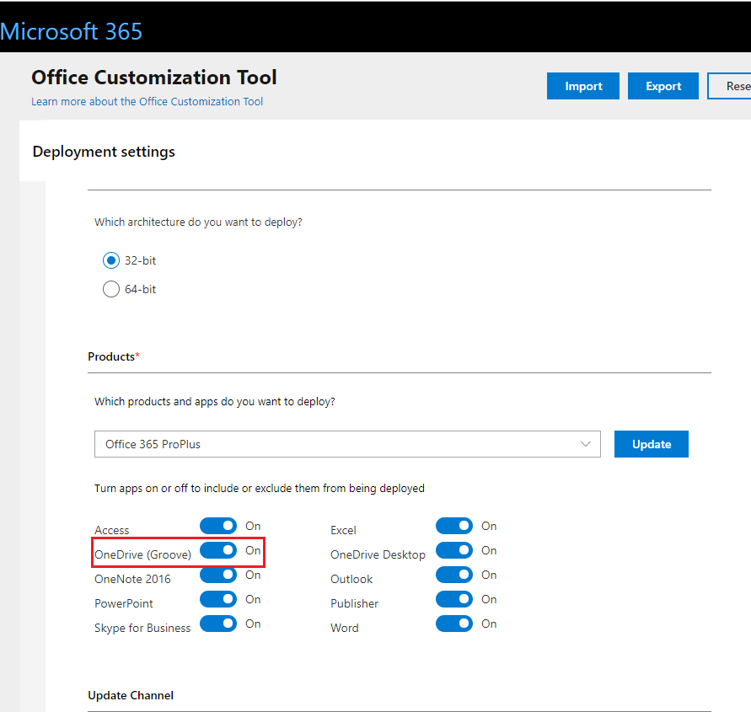Click the Publisher label text
This screenshot has height=712, width=751.
(354, 603)
